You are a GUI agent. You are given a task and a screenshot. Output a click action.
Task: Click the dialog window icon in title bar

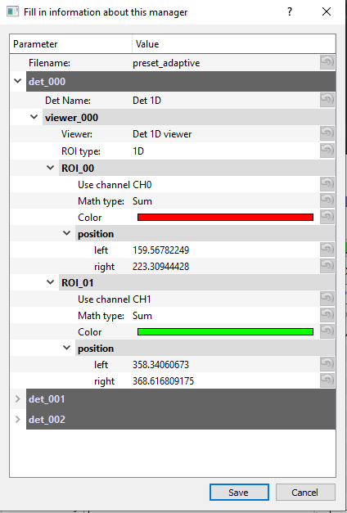[x=12, y=11]
